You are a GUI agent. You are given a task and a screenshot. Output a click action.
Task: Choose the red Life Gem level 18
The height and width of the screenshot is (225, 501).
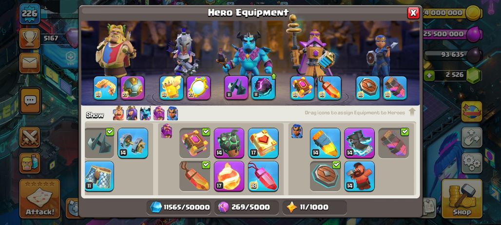pyautogui.click(x=263, y=176)
